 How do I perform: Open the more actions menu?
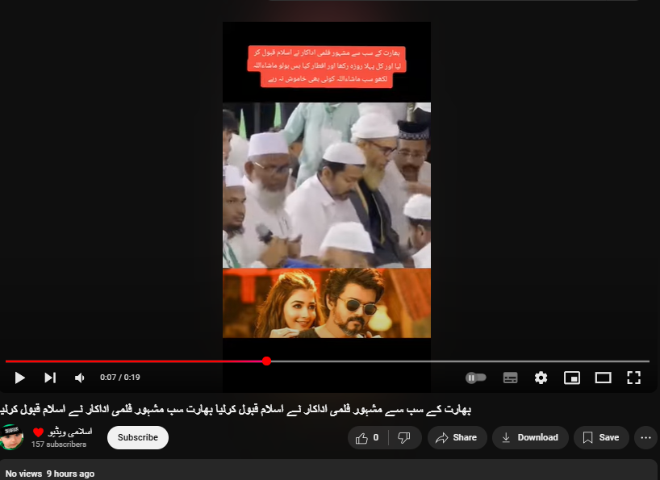(x=645, y=437)
